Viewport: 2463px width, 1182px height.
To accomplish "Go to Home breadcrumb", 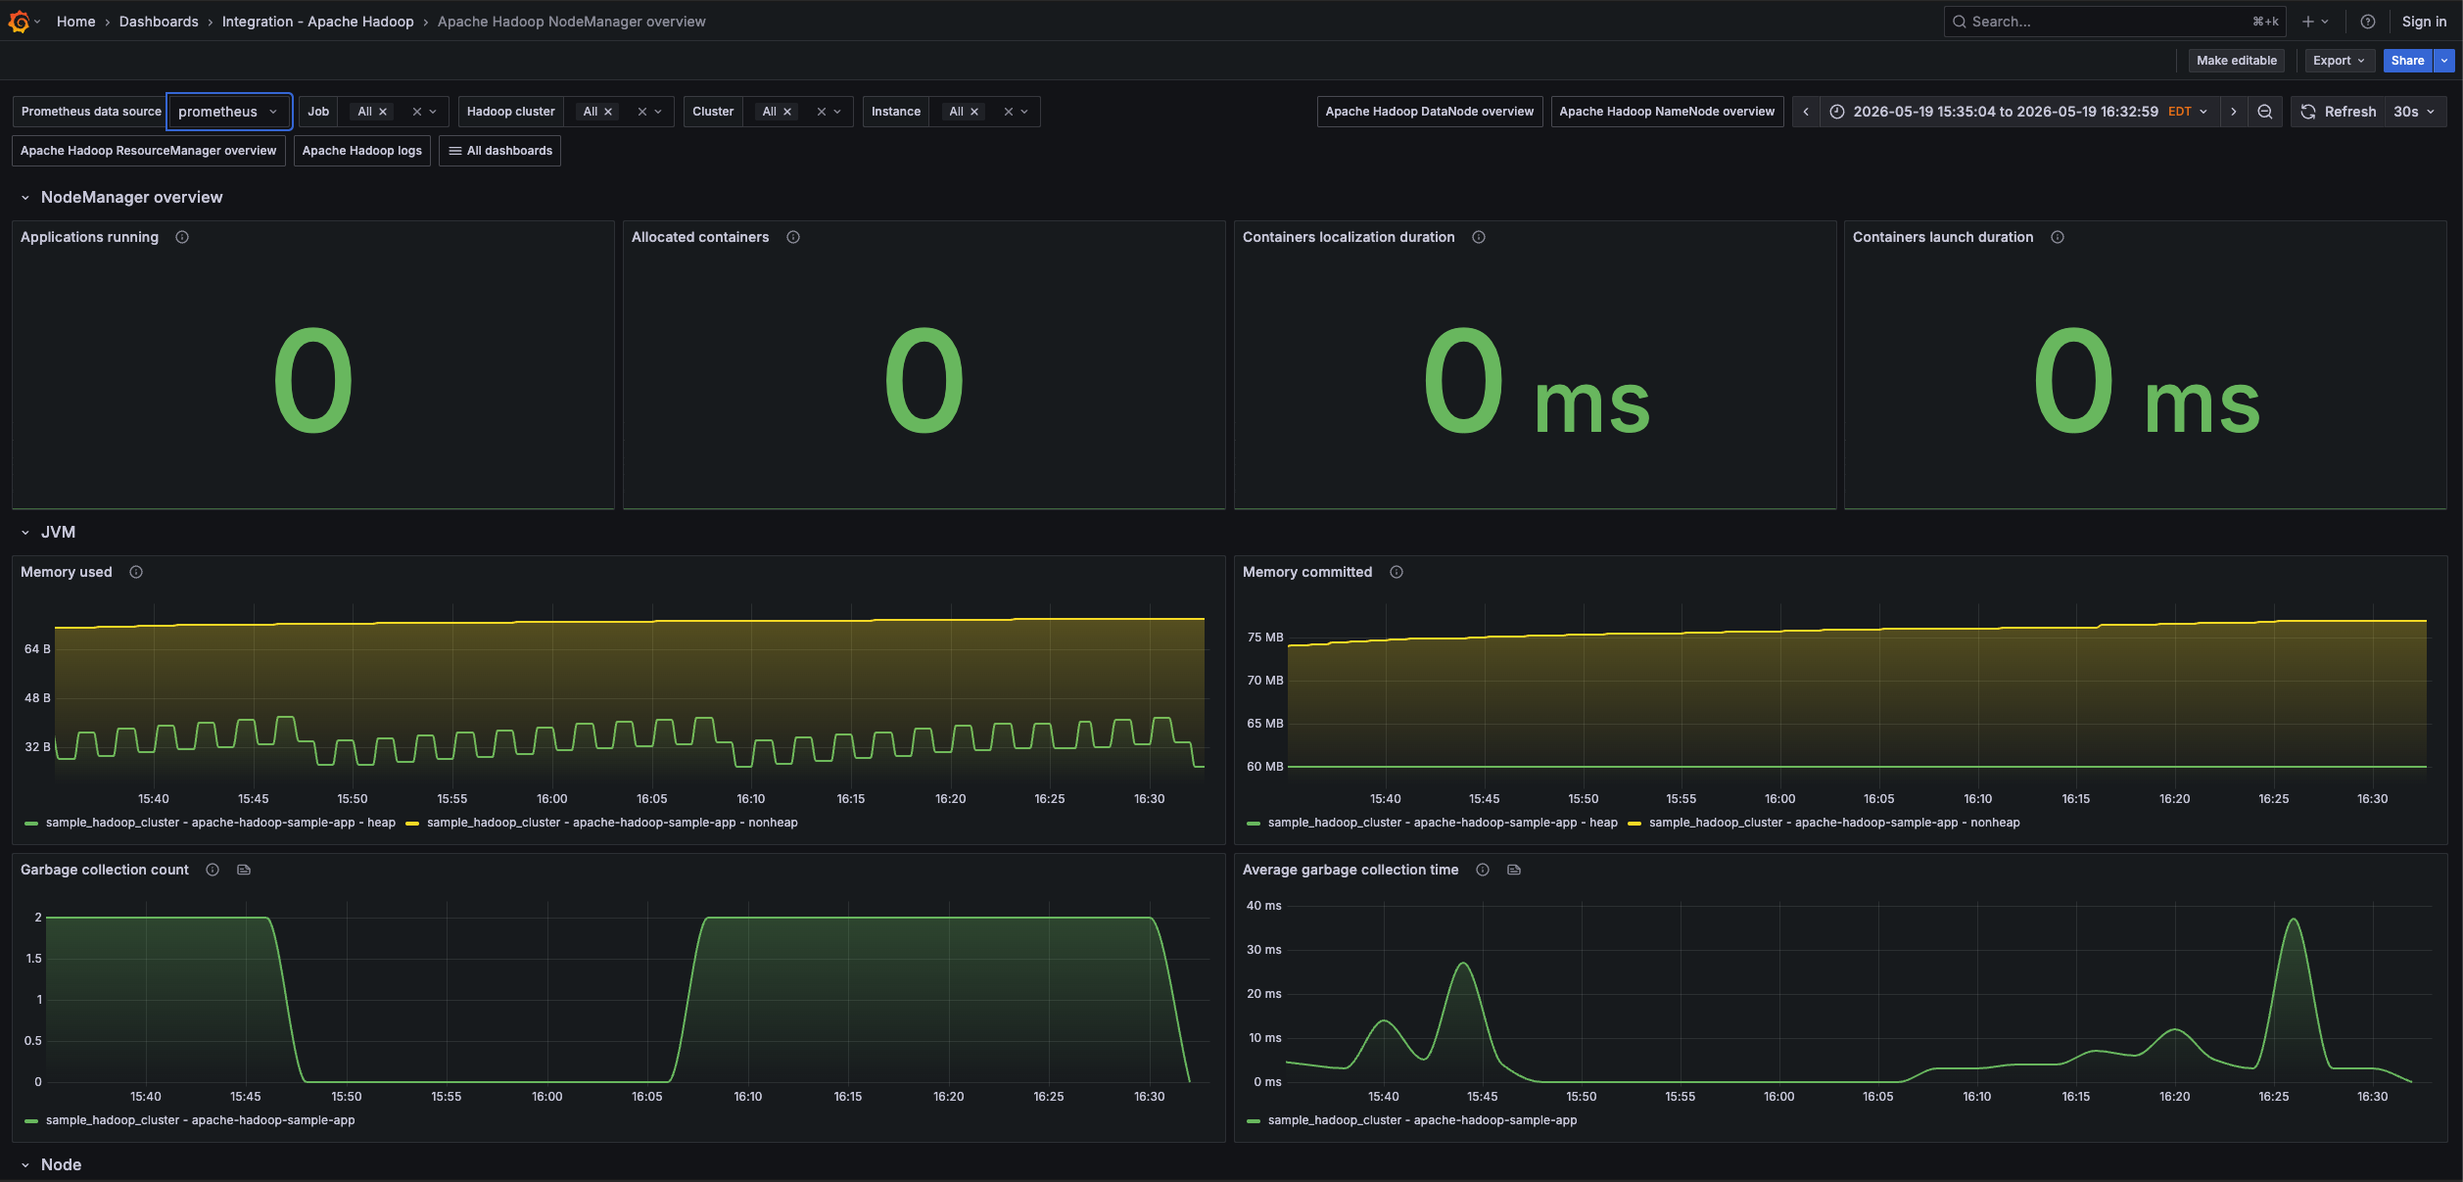I will pos(76,22).
